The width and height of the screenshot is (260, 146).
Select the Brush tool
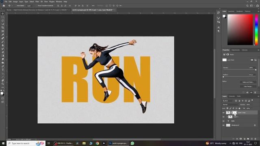pos(3,41)
